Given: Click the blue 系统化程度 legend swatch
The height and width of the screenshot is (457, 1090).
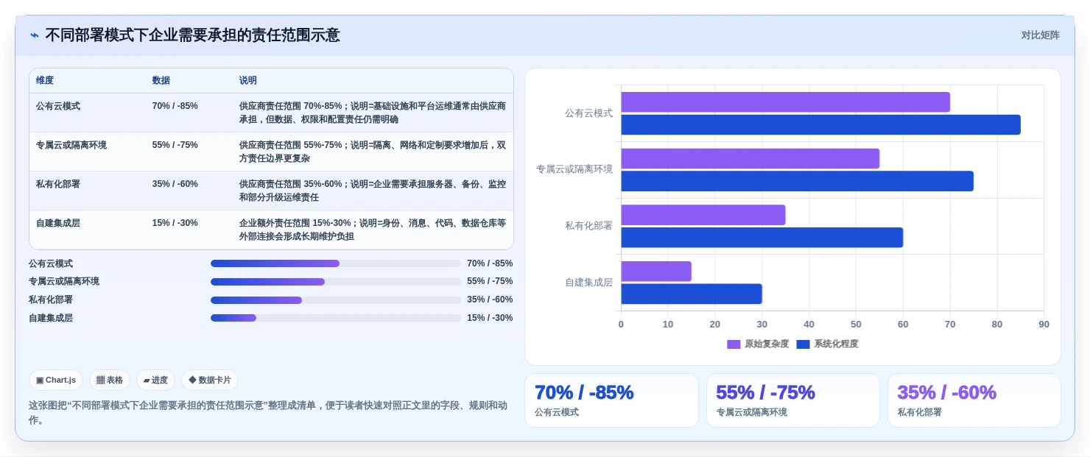Looking at the screenshot, I should pyautogui.click(x=804, y=344).
